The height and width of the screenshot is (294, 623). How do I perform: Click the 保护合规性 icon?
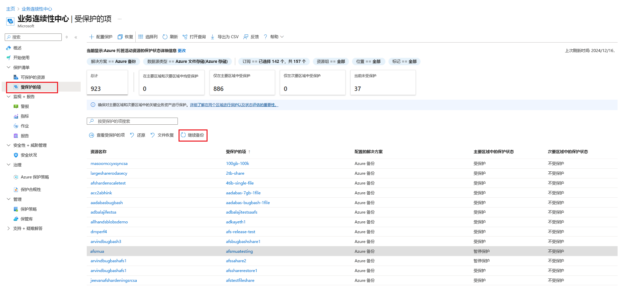click(16, 190)
